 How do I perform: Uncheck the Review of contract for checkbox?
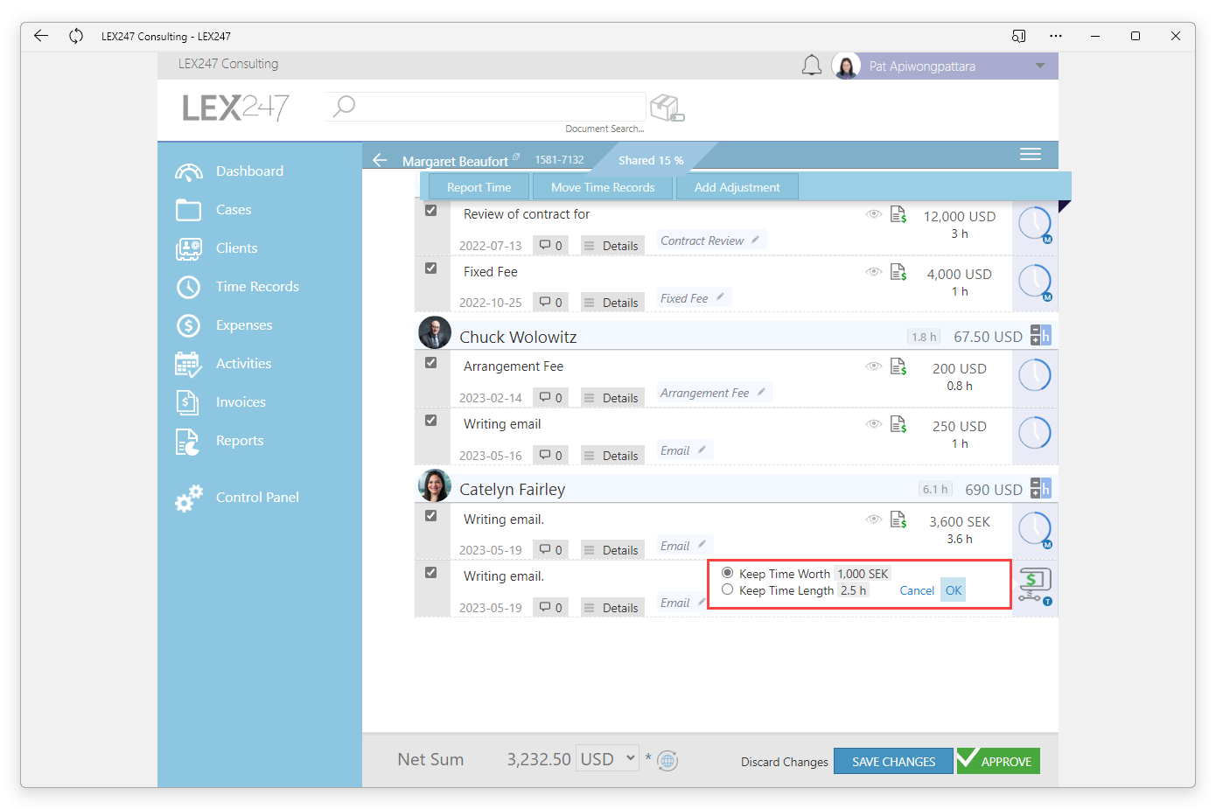click(431, 211)
